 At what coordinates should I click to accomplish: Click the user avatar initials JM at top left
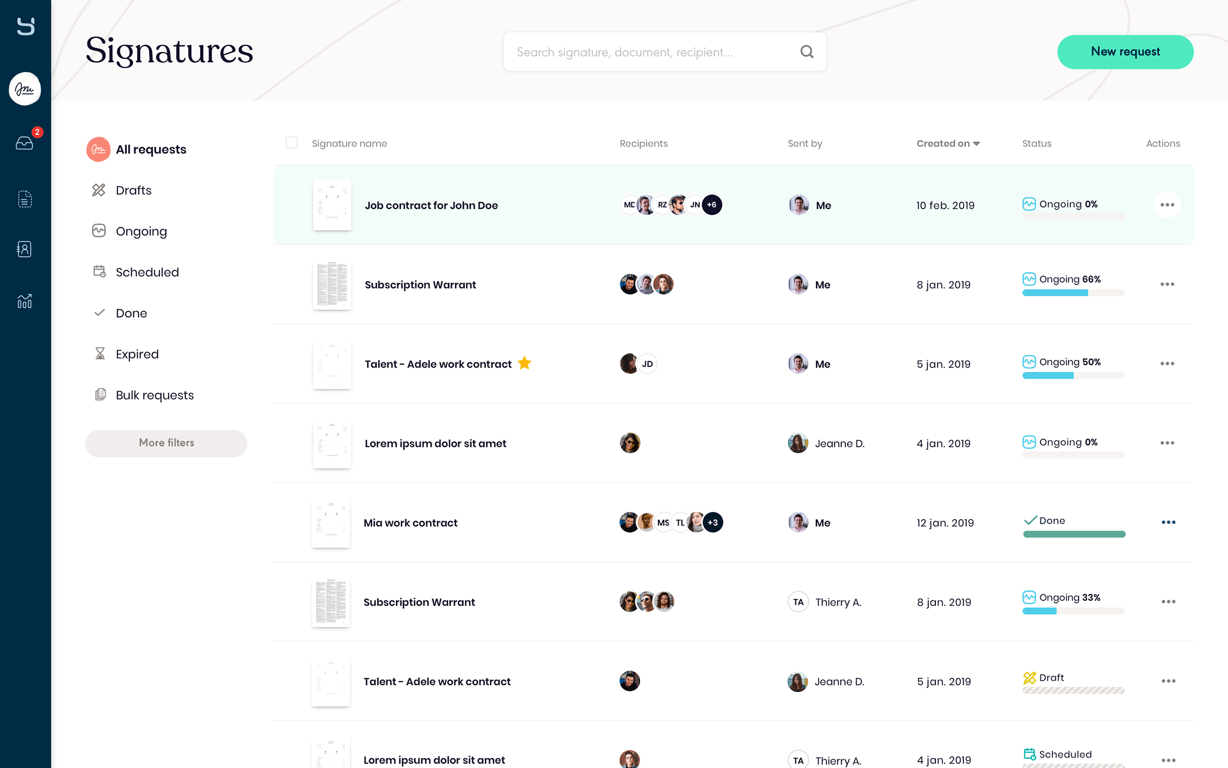[24, 89]
